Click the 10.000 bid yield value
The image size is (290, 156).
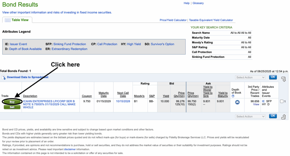[x=165, y=101]
